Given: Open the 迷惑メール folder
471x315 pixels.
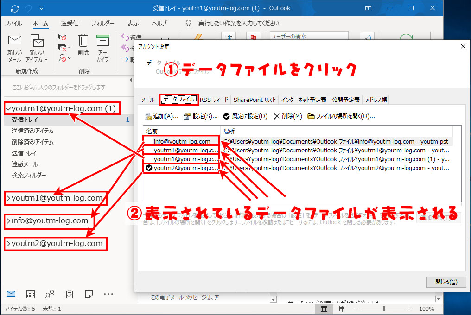Looking at the screenshot, I should [25, 164].
